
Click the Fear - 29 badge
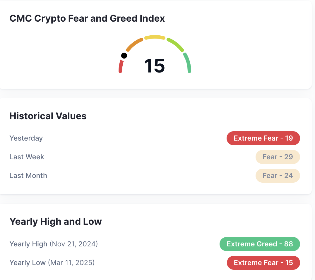pos(278,157)
